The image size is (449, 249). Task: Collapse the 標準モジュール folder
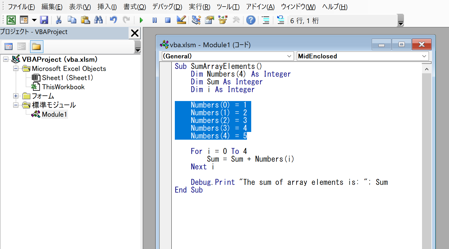pyautogui.click(x=16, y=105)
